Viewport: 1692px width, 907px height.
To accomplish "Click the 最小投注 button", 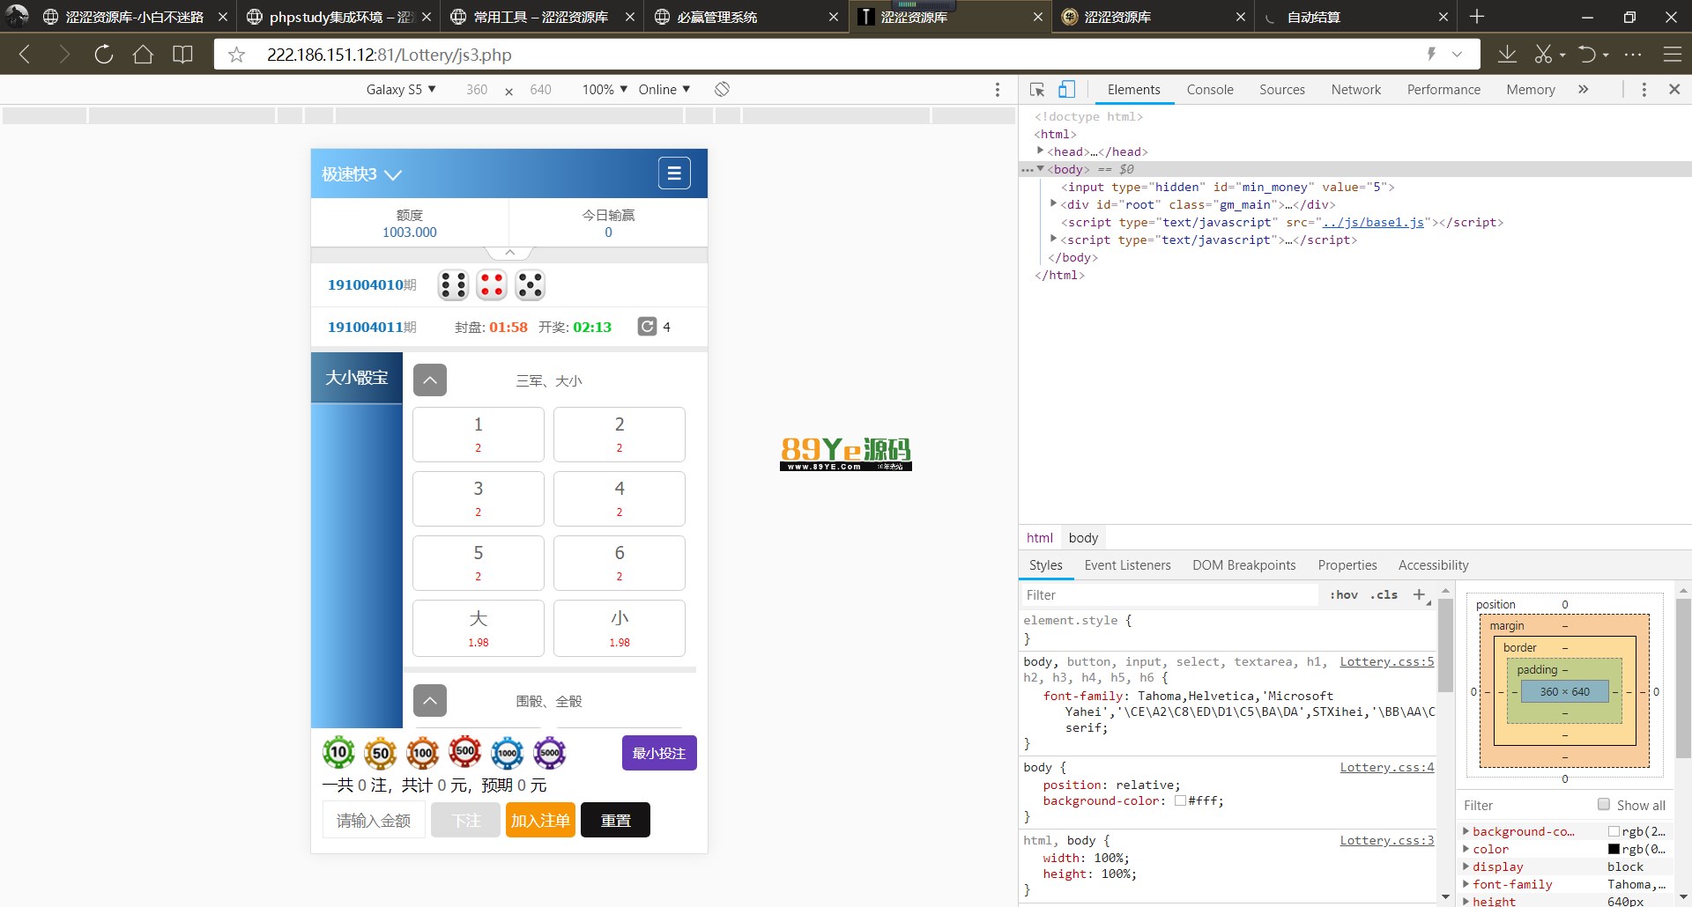I will coord(659,753).
